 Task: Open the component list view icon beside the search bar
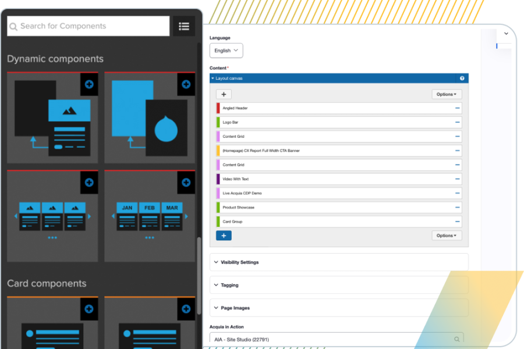click(183, 26)
